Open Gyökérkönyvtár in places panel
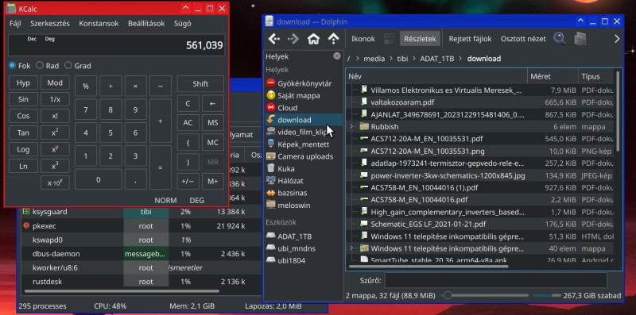 tap(304, 83)
